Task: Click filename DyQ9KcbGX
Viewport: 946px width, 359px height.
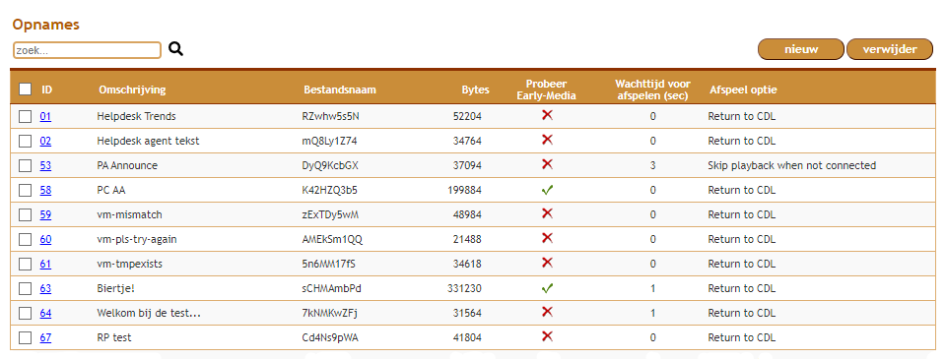Action: (x=330, y=165)
